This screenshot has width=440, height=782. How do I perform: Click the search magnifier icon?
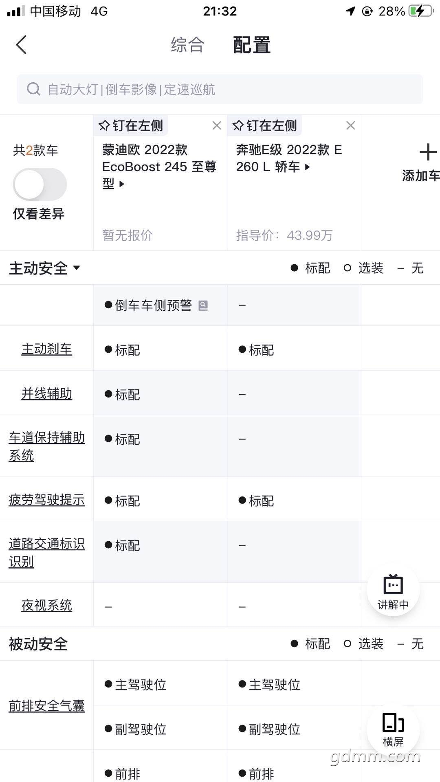33,89
